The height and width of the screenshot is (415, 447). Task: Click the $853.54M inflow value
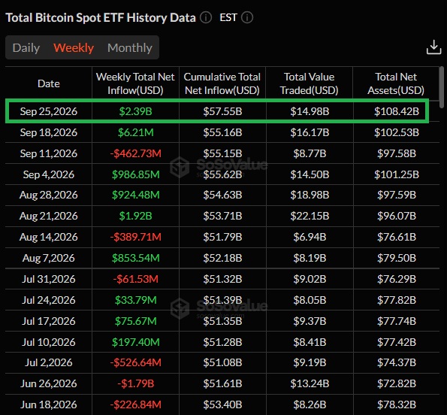[x=135, y=258]
